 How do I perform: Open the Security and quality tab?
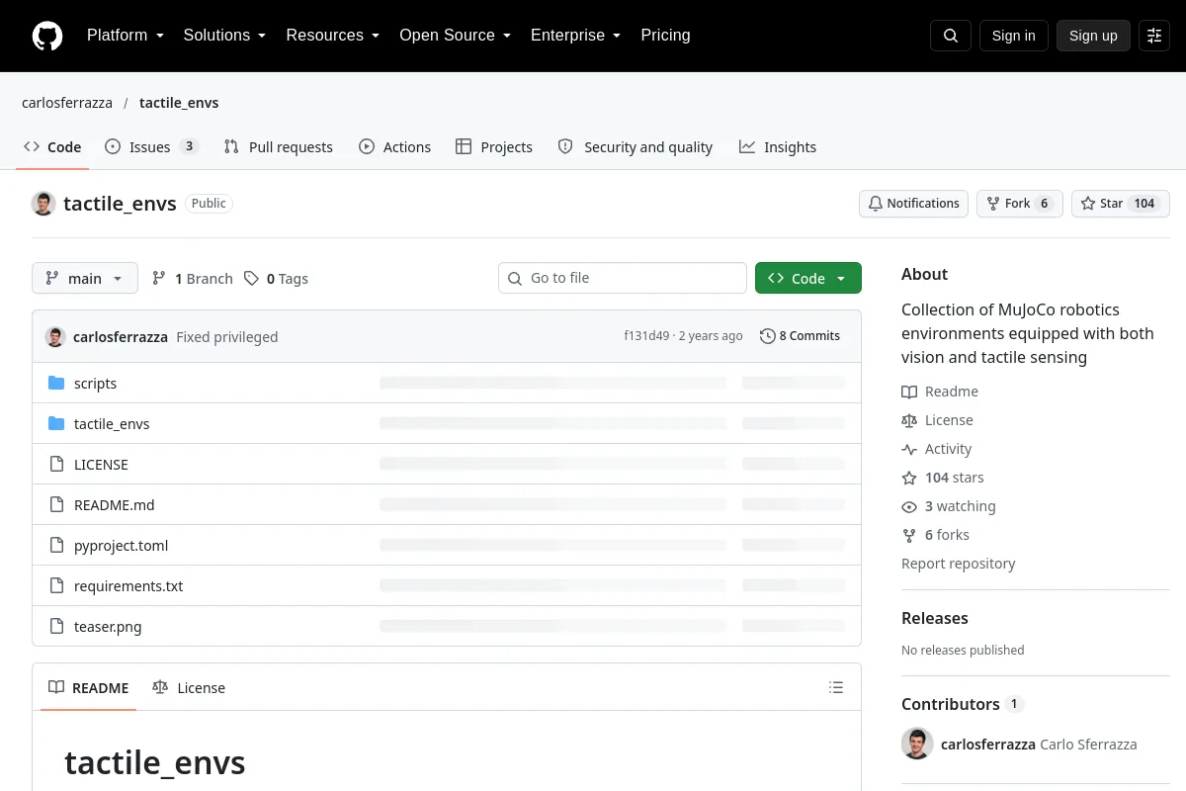click(635, 147)
